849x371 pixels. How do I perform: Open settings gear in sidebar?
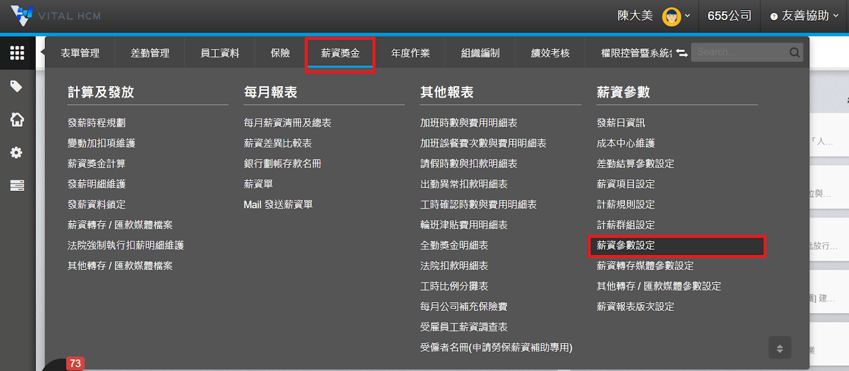click(16, 153)
